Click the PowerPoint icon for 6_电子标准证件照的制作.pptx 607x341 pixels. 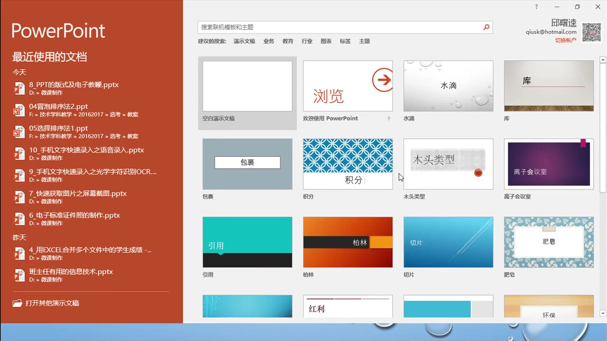(19, 219)
